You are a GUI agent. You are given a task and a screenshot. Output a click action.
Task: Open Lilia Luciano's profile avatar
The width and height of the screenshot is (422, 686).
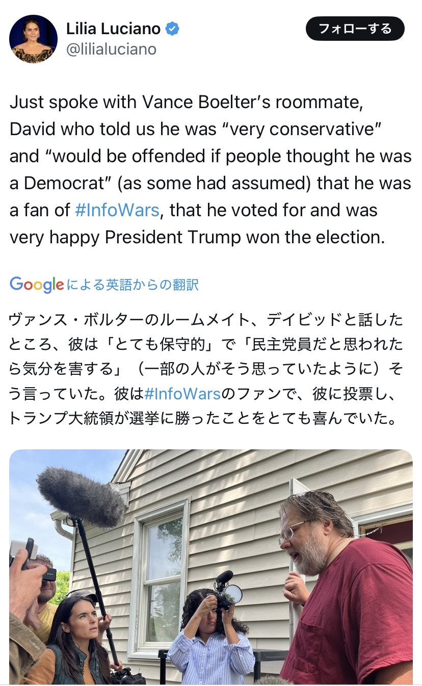[x=34, y=39]
